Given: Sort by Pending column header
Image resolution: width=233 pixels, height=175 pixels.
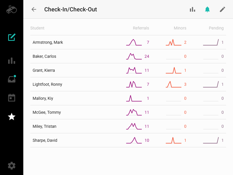Looking at the screenshot, I should (x=216, y=28).
